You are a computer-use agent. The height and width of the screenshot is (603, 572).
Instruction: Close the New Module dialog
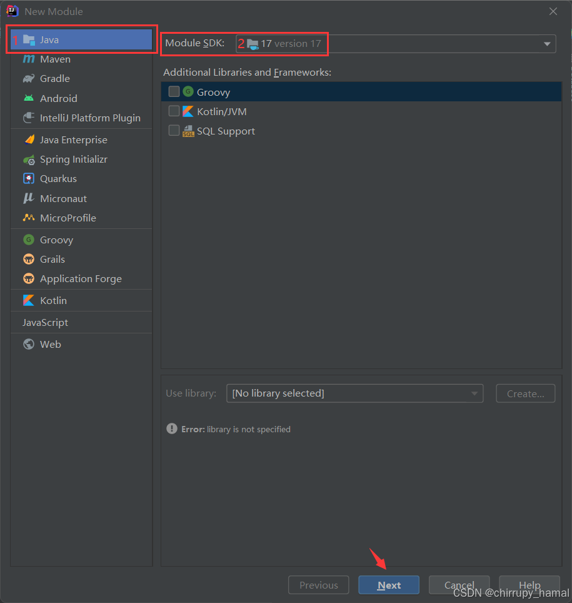coord(553,11)
